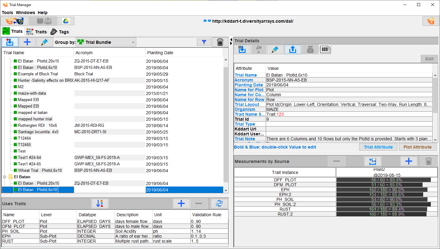Click the Trial Note attribute label

[x=245, y=139]
